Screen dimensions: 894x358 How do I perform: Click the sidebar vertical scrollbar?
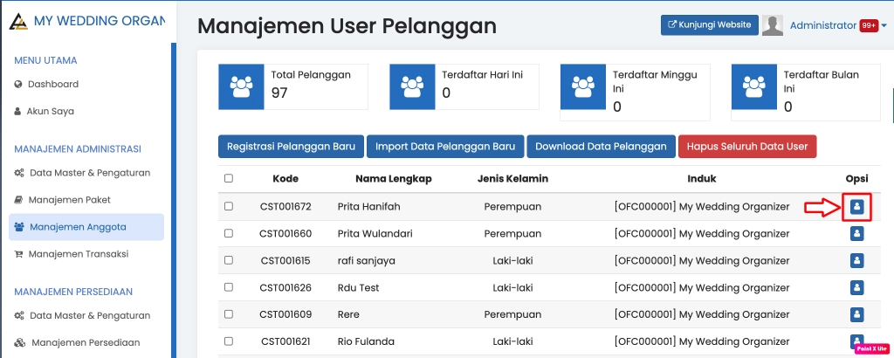pos(174,200)
